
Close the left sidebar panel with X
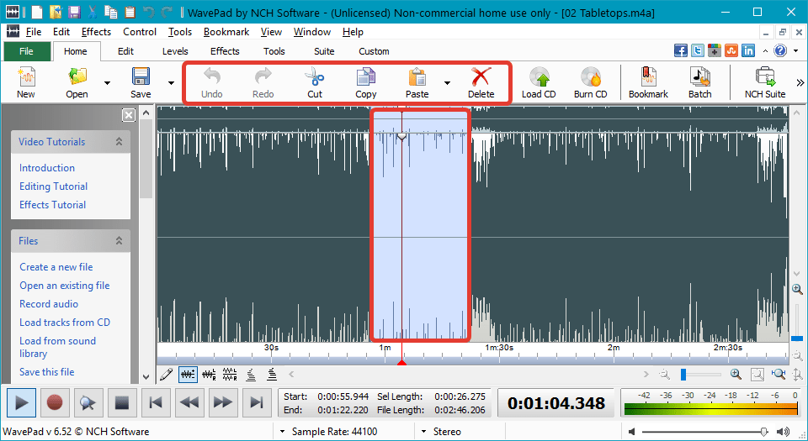(x=129, y=115)
